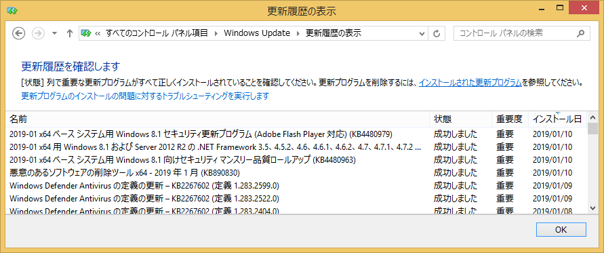
Task: Refresh the update history view
Action: [x=437, y=33]
